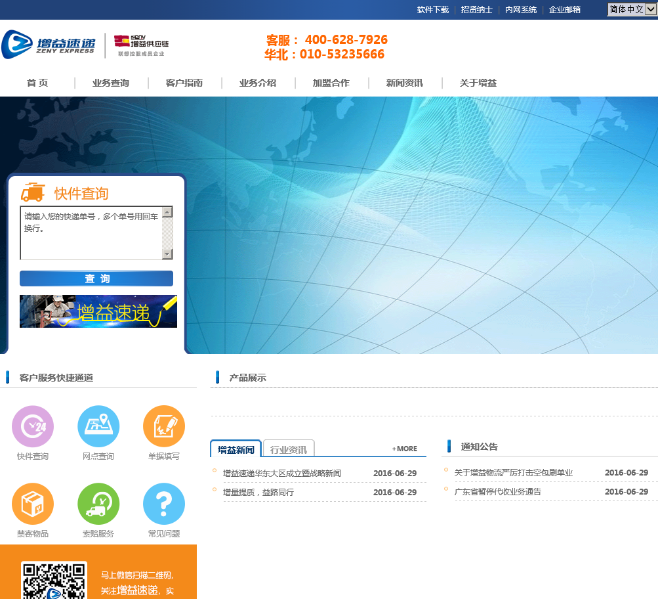
Task: Click the 客户服务快捷通道 section heading
Action: 56,378
